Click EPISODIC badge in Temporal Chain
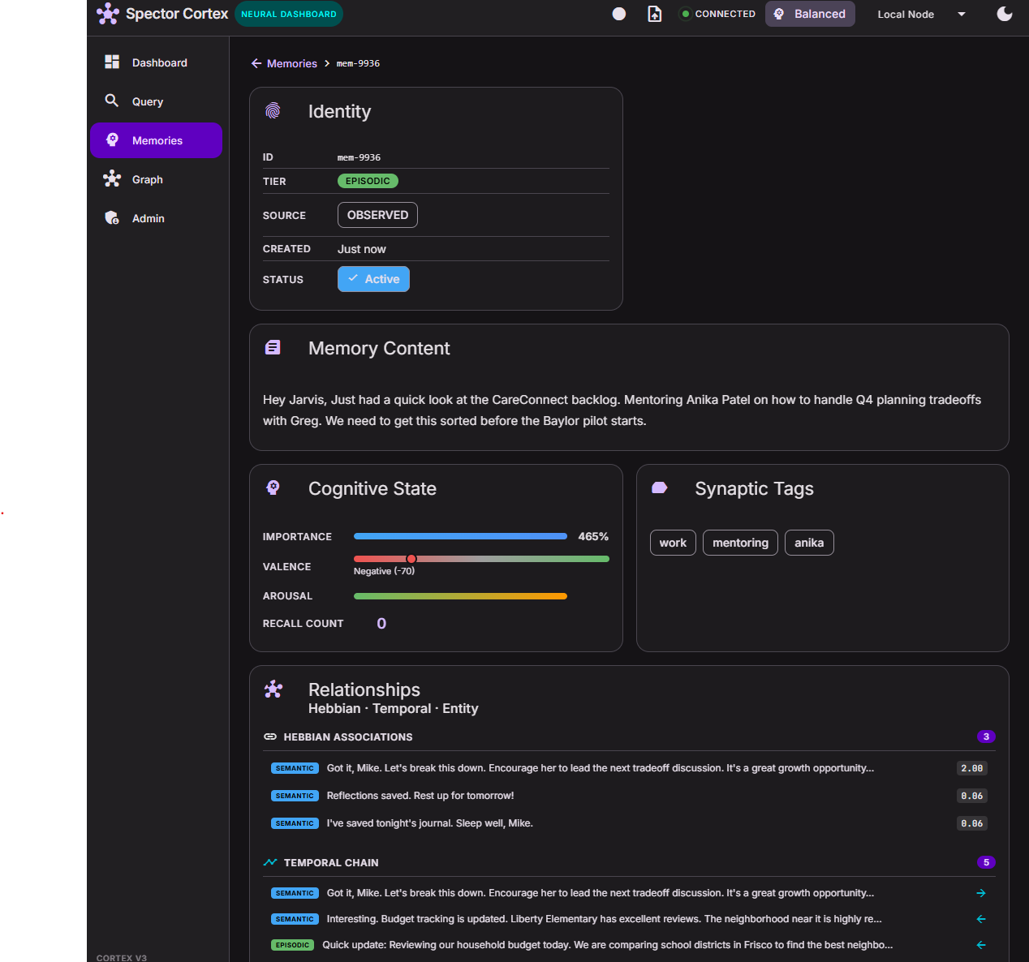 [x=292, y=945]
